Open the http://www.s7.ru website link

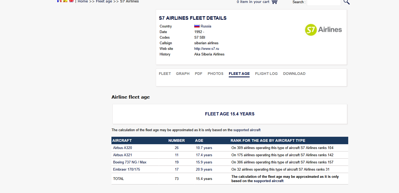207,49
